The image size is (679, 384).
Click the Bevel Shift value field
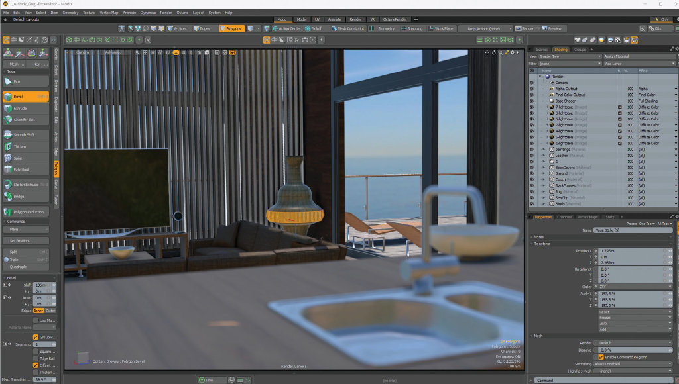coord(44,285)
